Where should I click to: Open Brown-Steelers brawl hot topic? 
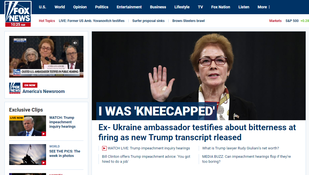coord(188,21)
